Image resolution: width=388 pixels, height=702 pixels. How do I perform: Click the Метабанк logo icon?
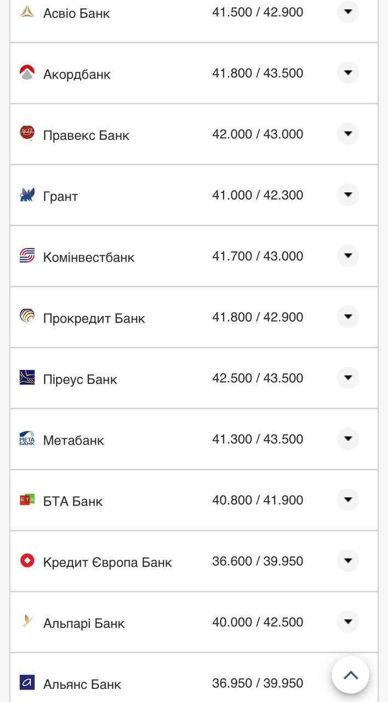[27, 439]
